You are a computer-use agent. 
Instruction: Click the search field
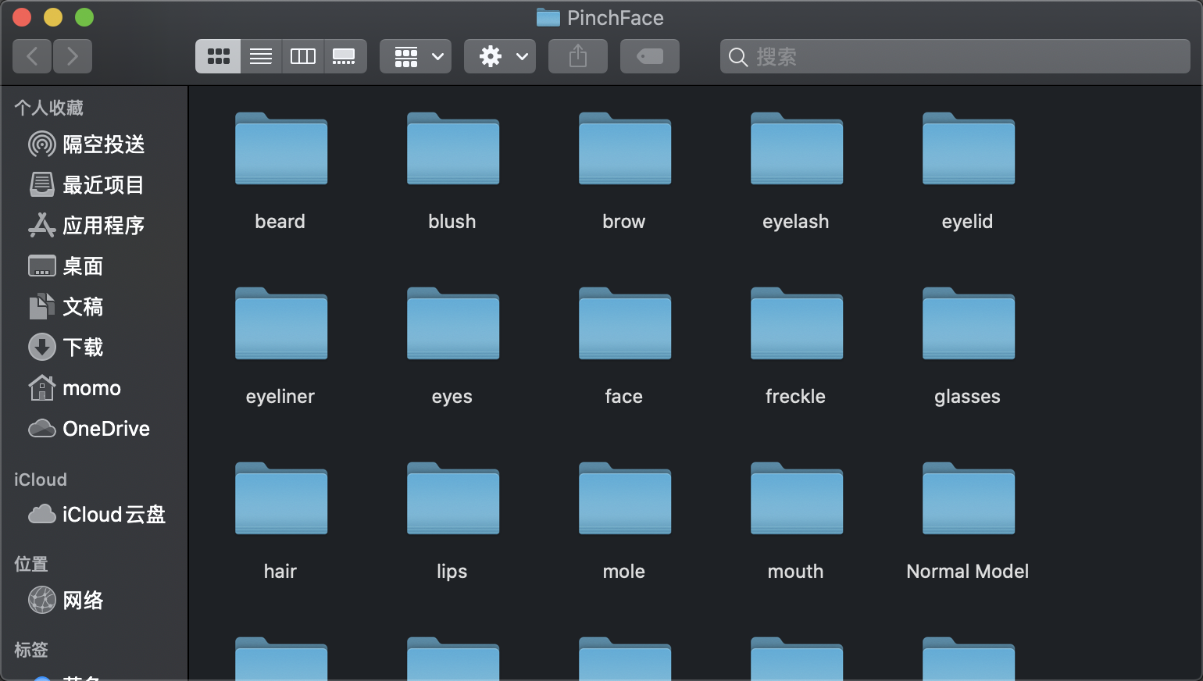click(955, 56)
